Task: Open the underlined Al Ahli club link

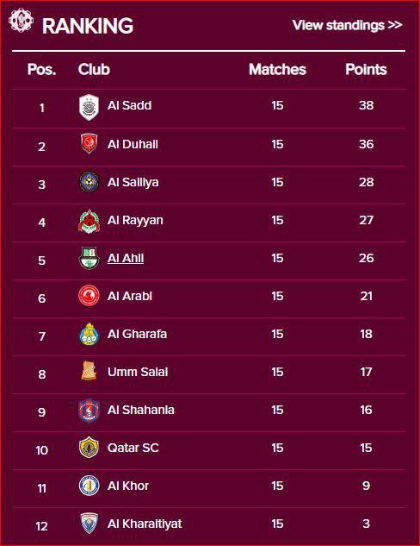Action: coord(126,258)
